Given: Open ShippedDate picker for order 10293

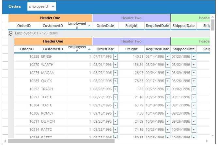Looking at the screenshot, I should pos(194,97).
